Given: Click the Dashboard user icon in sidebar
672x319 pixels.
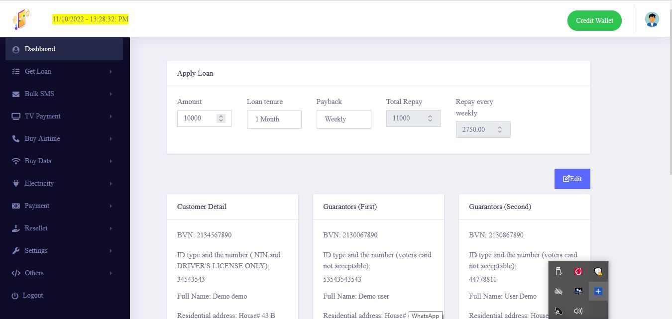Looking at the screenshot, I should tap(16, 49).
